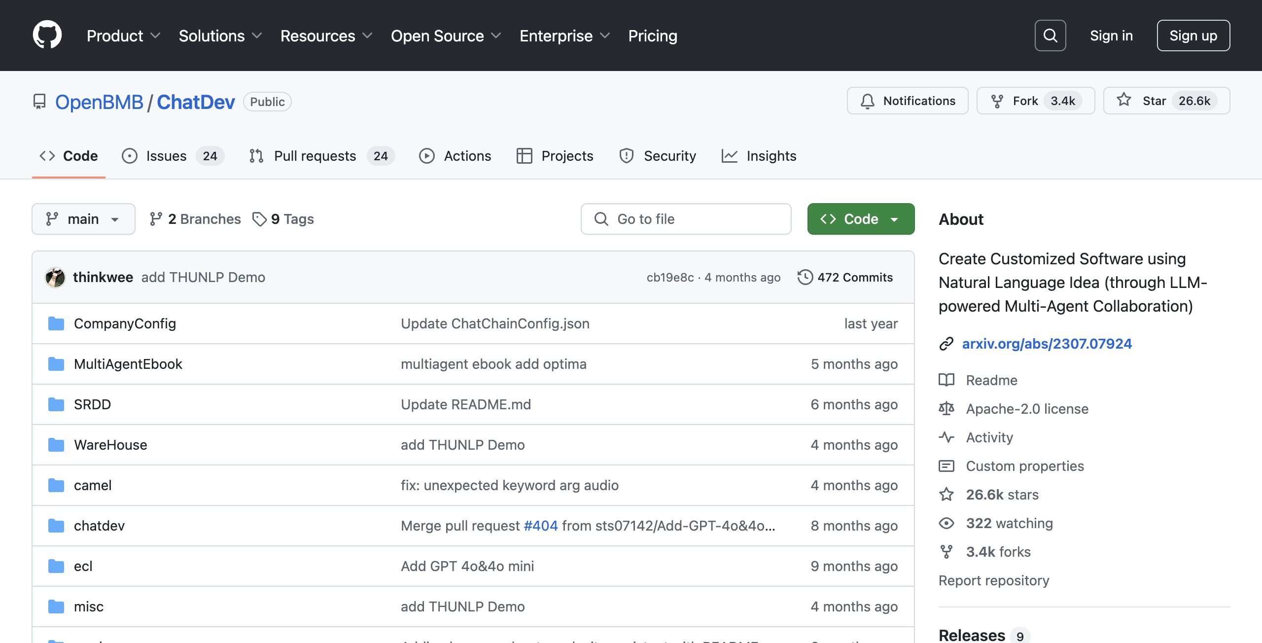Screen dimensions: 1262x643
Task: Click the Star icon in Star button
Action: click(x=1124, y=100)
